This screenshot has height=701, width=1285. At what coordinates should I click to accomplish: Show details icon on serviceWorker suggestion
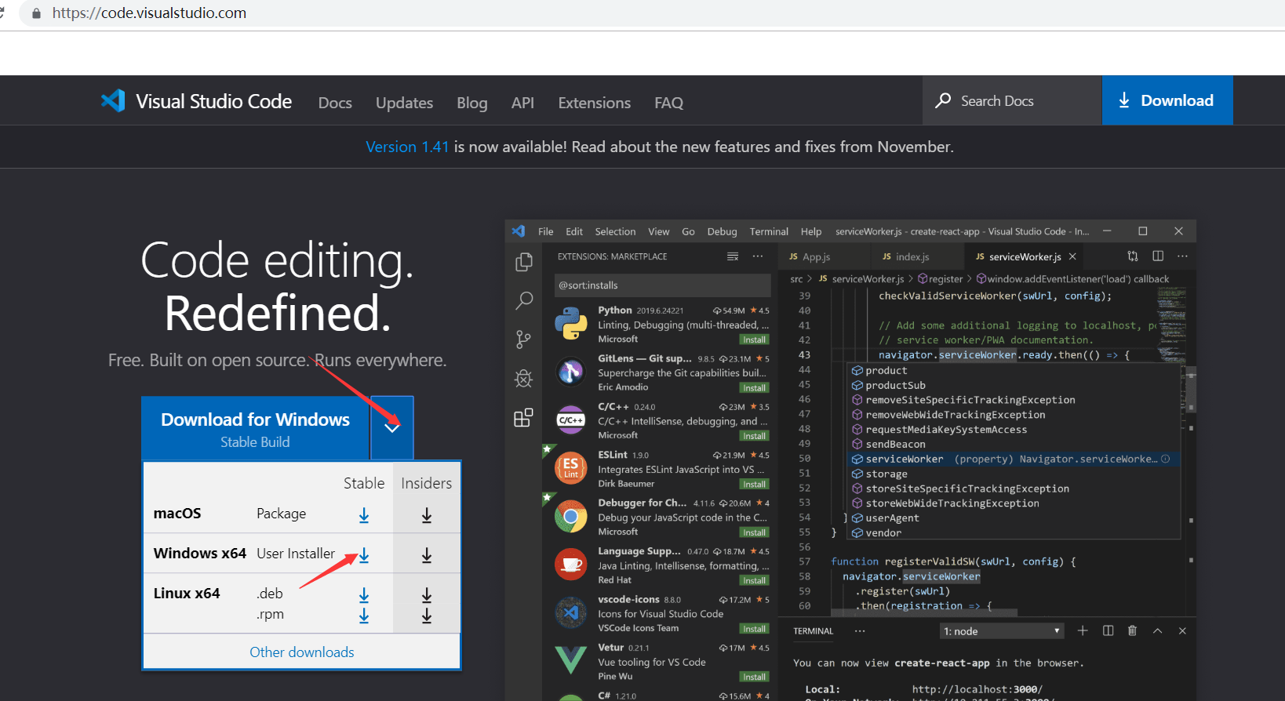[1166, 459]
